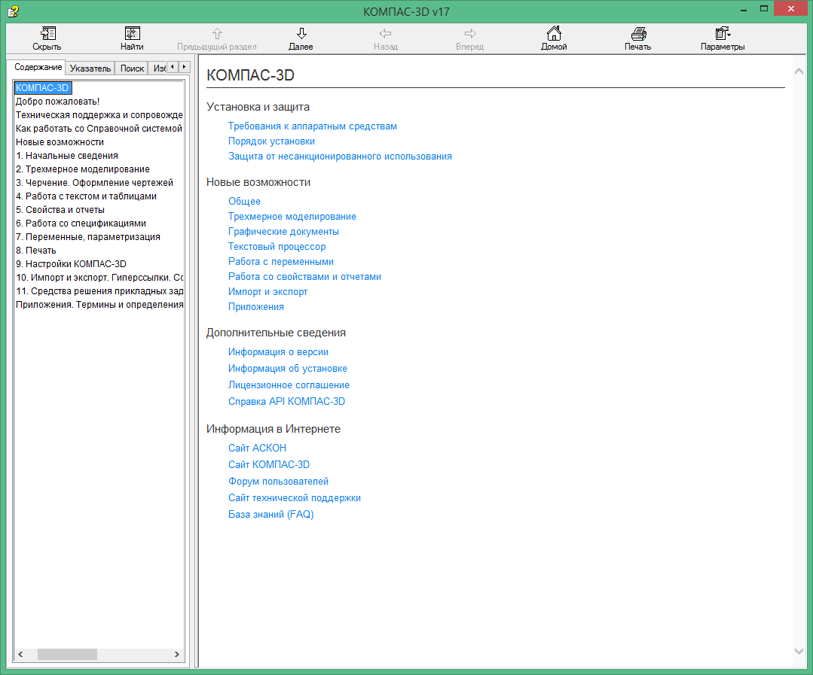Click the page scroll-down arrow
Screen dimensions: 813x675
(x=799, y=651)
